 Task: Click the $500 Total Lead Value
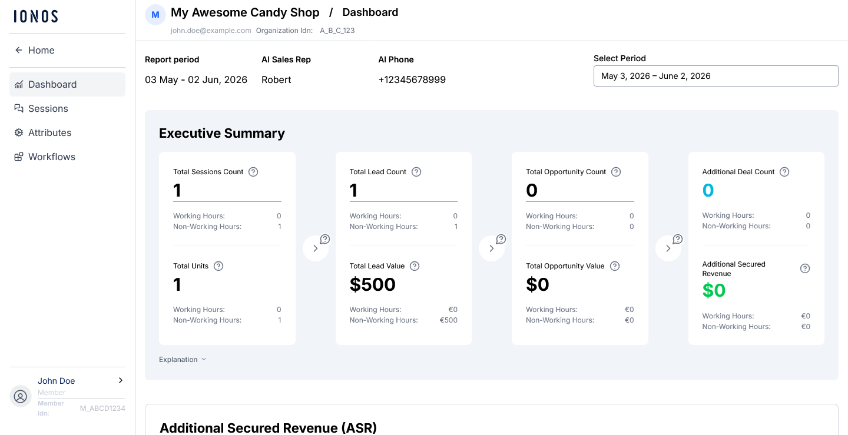tap(373, 285)
